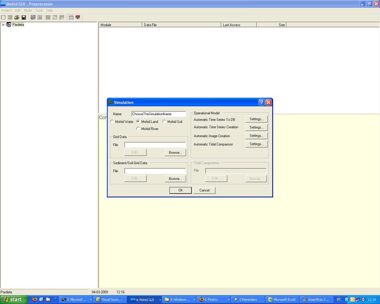
Task: Click the HDF toolbar icon
Action: point(78,18)
